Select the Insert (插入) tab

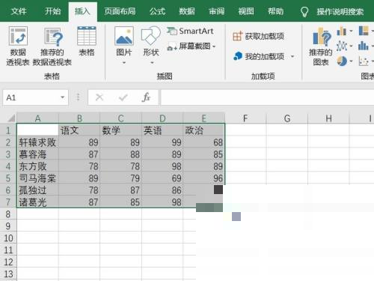coord(82,11)
